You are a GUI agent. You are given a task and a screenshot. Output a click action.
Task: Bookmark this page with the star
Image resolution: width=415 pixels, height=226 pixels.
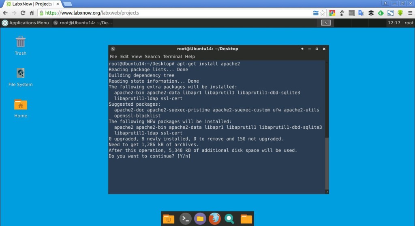[322, 13]
